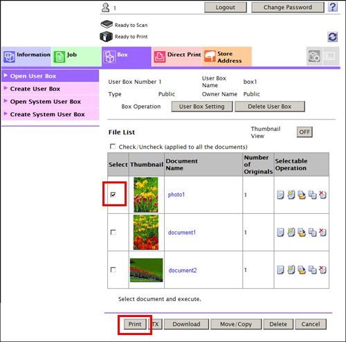Viewport: 346px width, 342px height.
Task: Open the document2 file link
Action: point(183,270)
